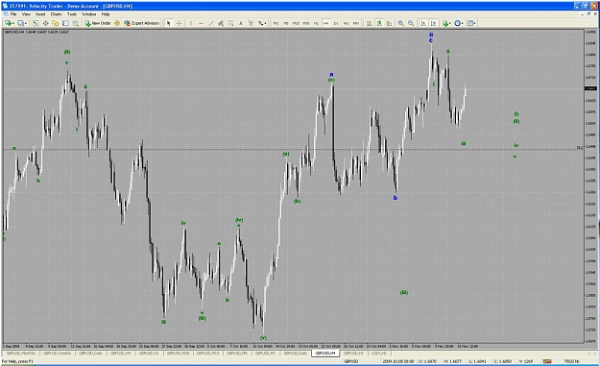600x366 pixels.
Task: Click the blue 'b' wave label
Action: [396, 198]
